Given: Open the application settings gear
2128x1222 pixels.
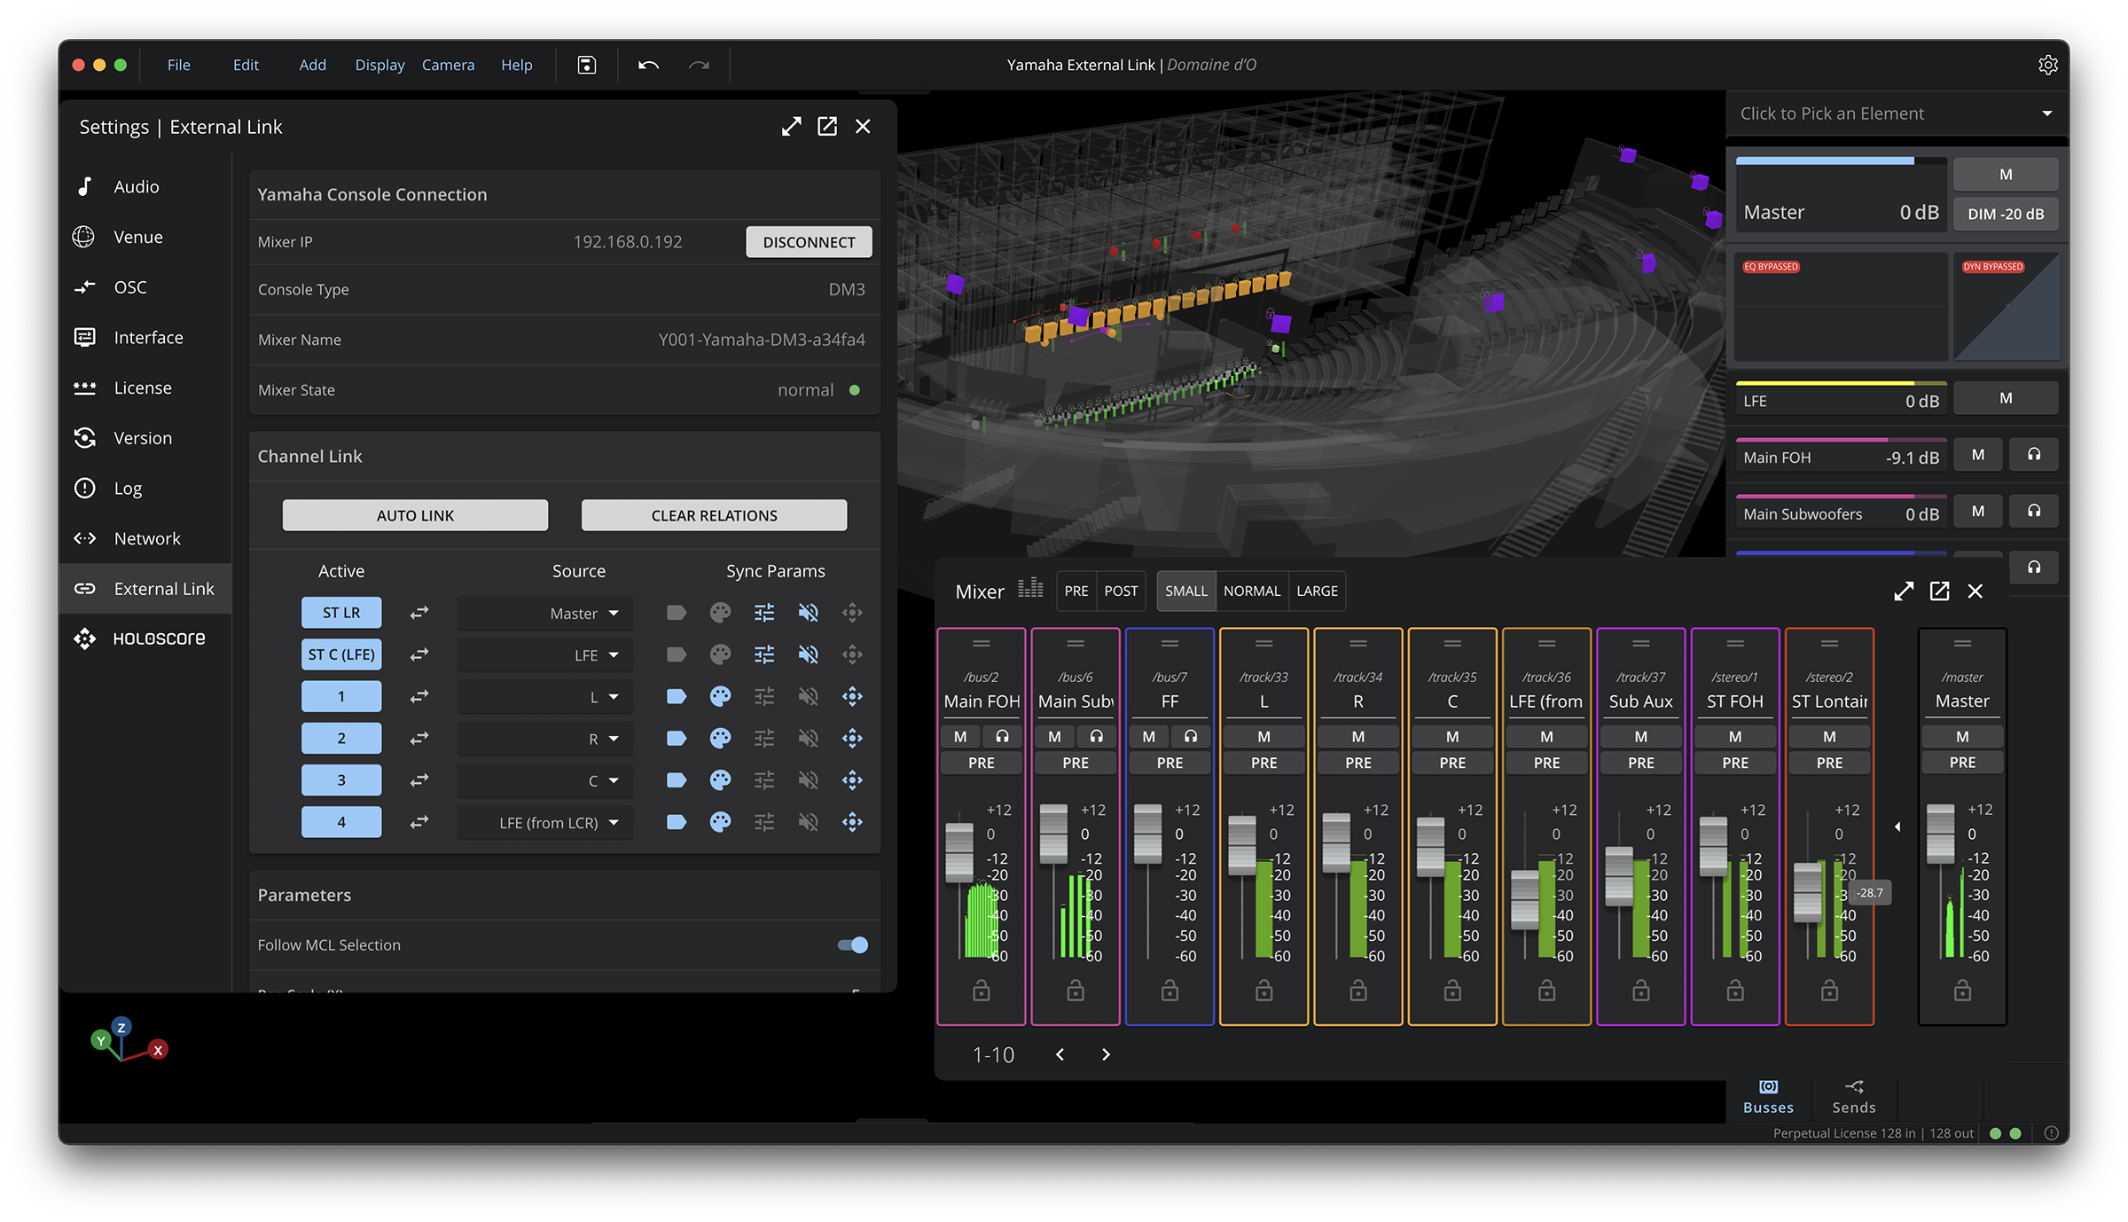Looking at the screenshot, I should [2047, 65].
